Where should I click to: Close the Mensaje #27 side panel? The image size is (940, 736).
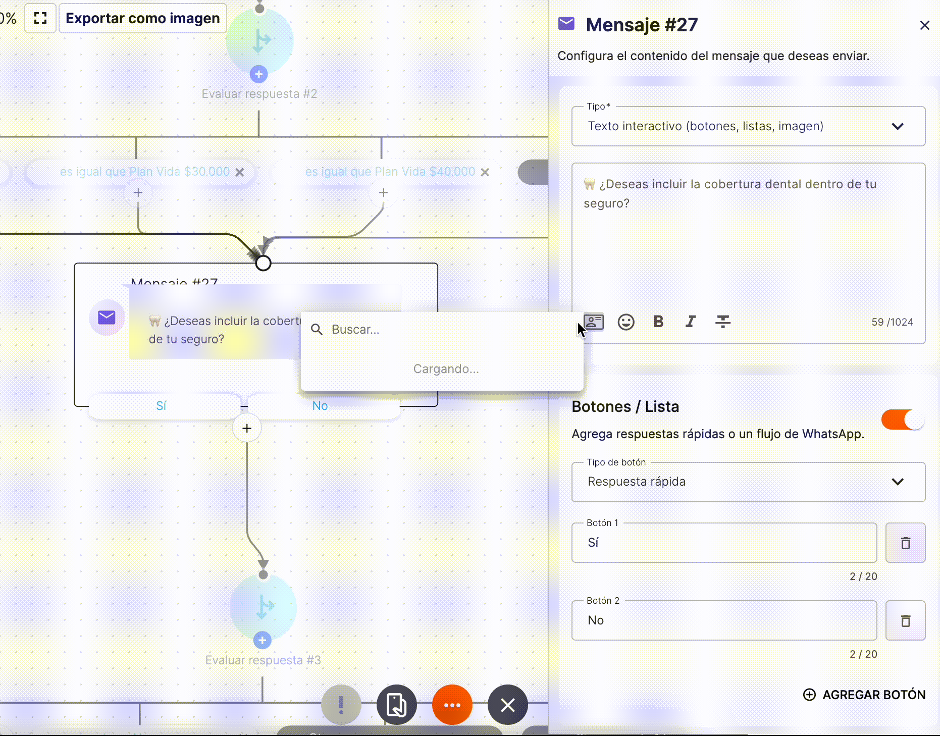[x=924, y=25]
